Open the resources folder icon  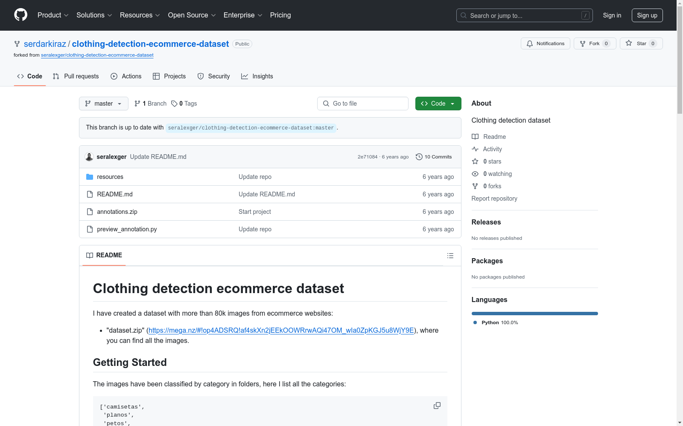[90, 177]
